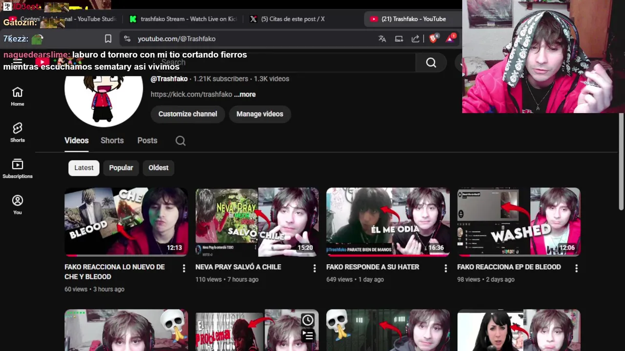
Task: Open options for FAKO REACCIONA LO NUEVO video
Action: point(184,268)
